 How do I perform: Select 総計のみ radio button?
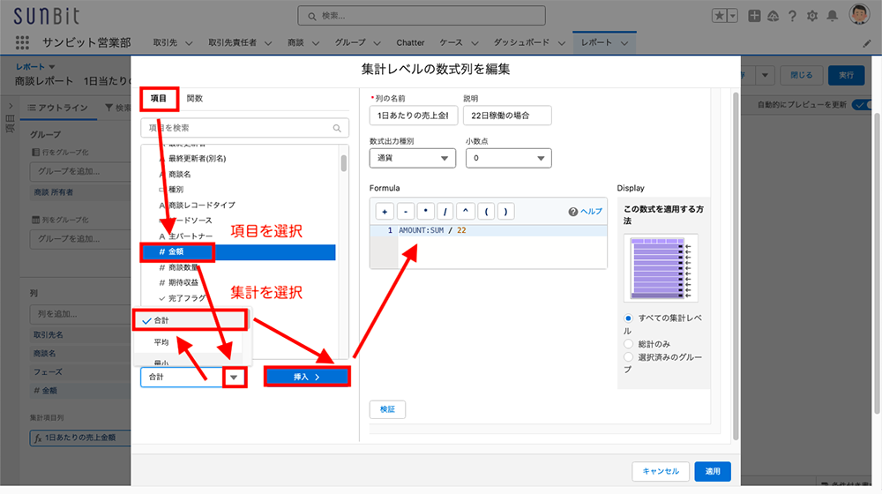(628, 344)
